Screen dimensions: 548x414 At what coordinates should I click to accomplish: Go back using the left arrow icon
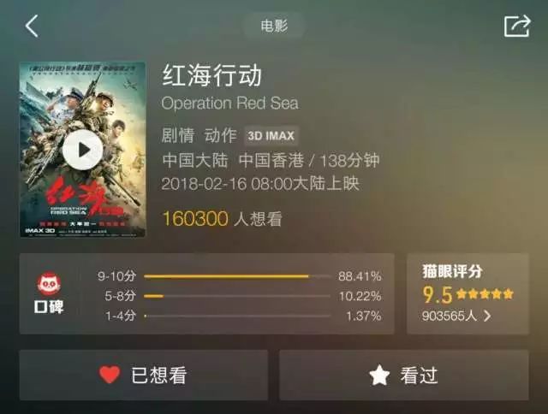coord(32,27)
